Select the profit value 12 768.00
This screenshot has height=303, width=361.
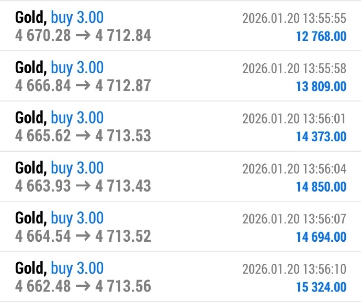coord(321,36)
